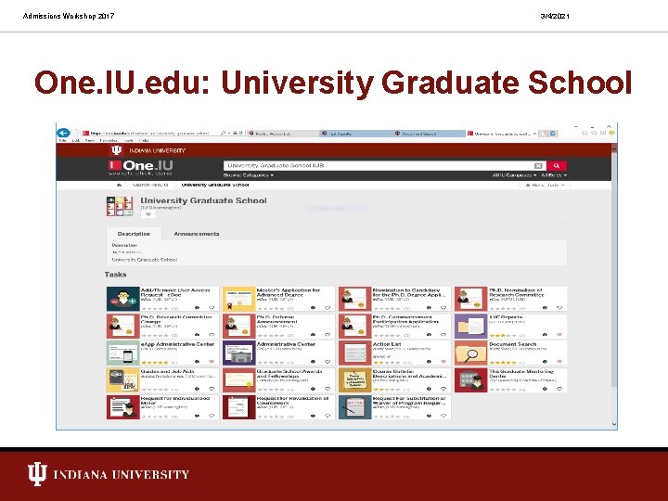Rate IUIE Reports using star rating
The height and width of the screenshot is (501, 668).
coord(503,336)
